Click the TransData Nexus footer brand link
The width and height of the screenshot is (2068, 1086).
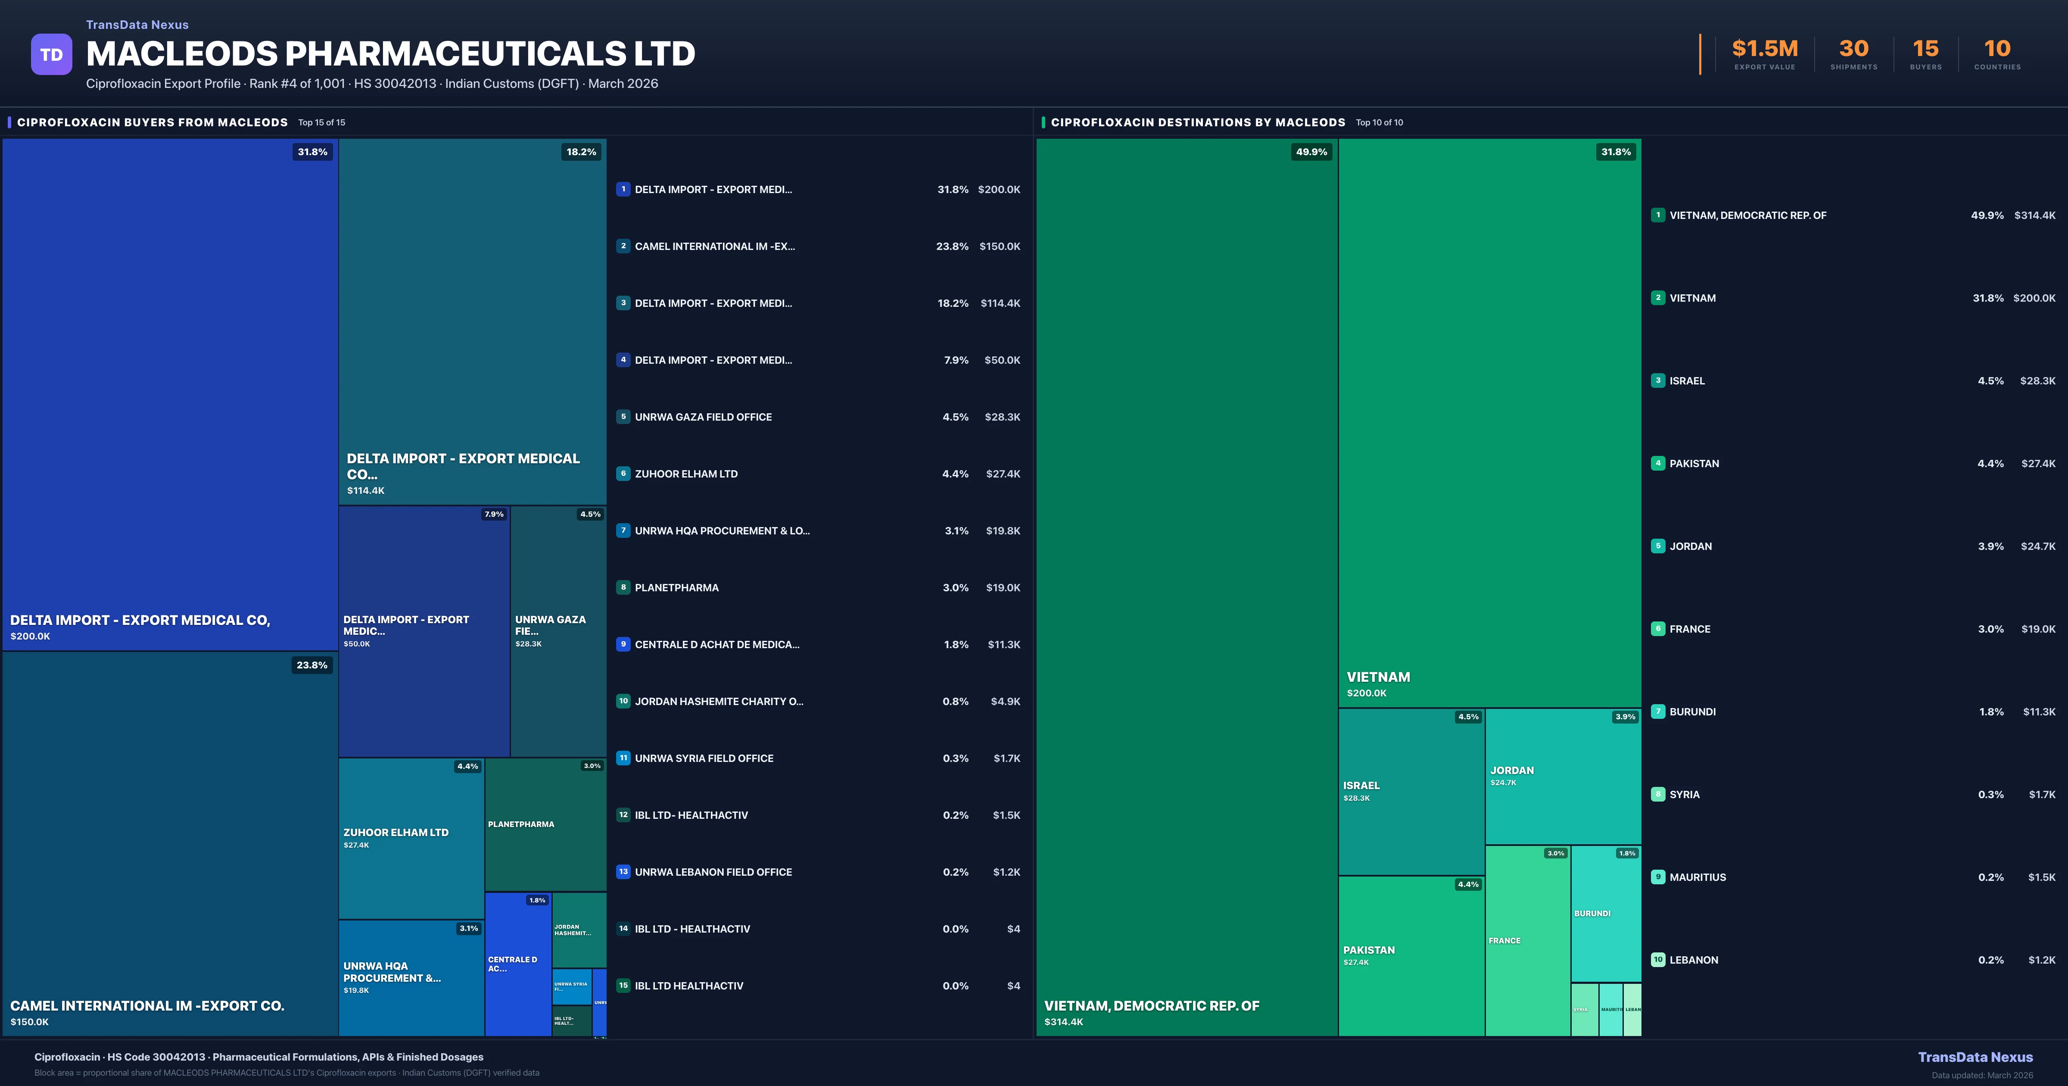tap(1975, 1057)
